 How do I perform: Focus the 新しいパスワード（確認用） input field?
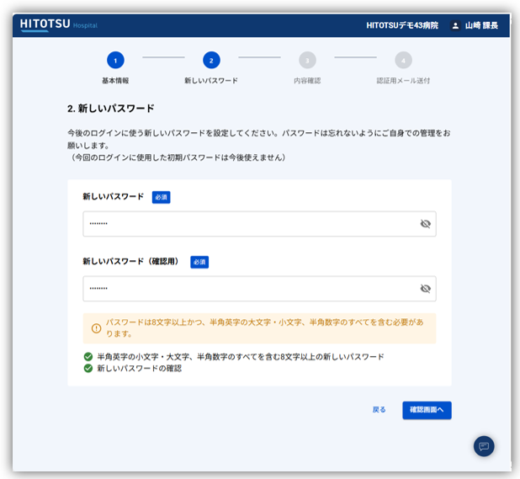coord(248,289)
